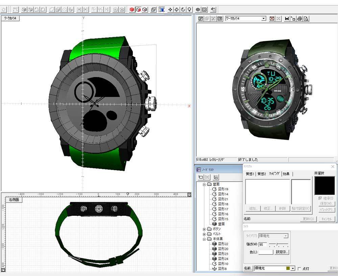
Task: Click the light 強さ intensity slider
Action: click(277, 244)
